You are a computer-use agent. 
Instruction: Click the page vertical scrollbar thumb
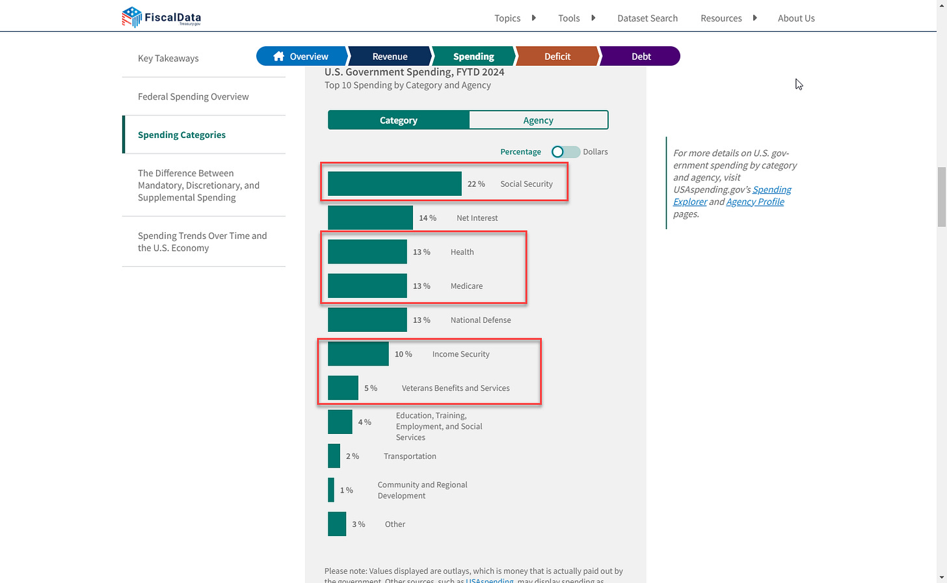[942, 197]
